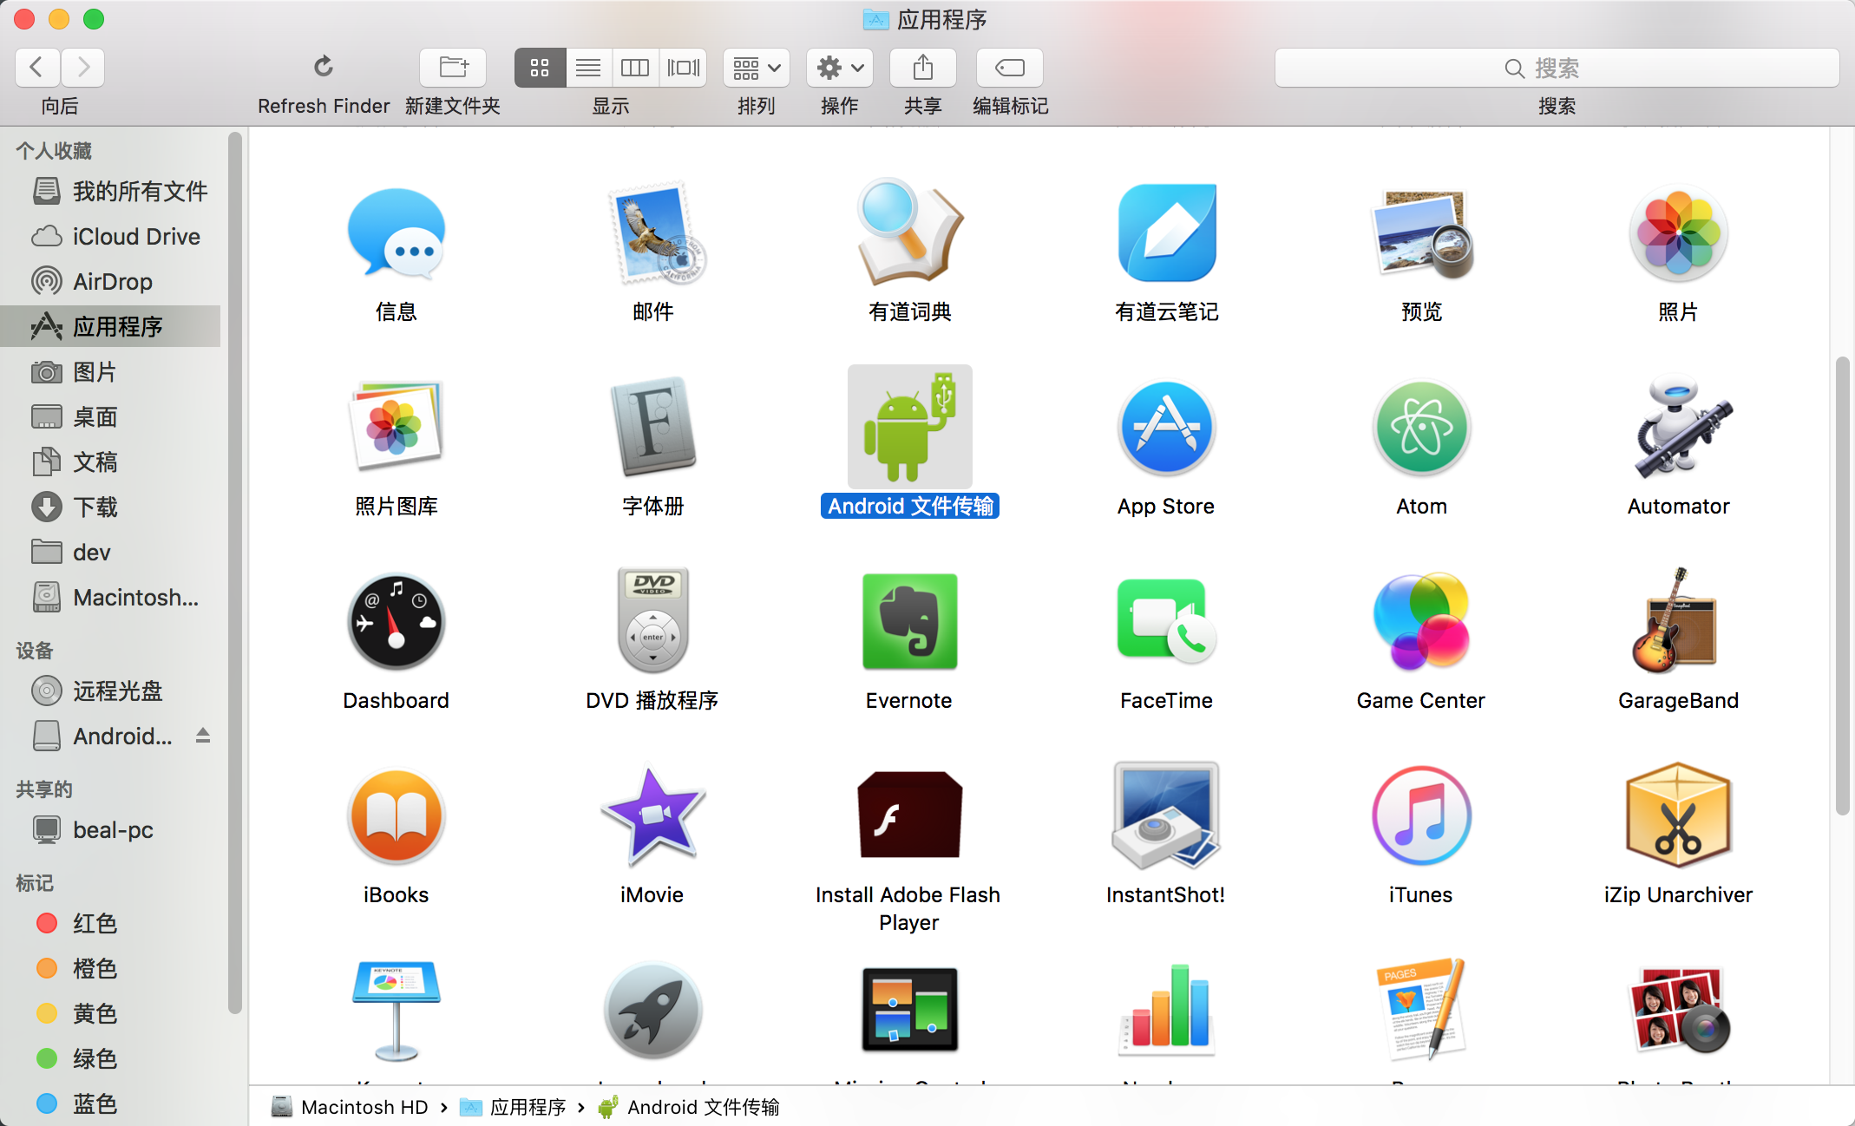Select the FaceTime app icon
The height and width of the screenshot is (1126, 1855).
point(1166,621)
